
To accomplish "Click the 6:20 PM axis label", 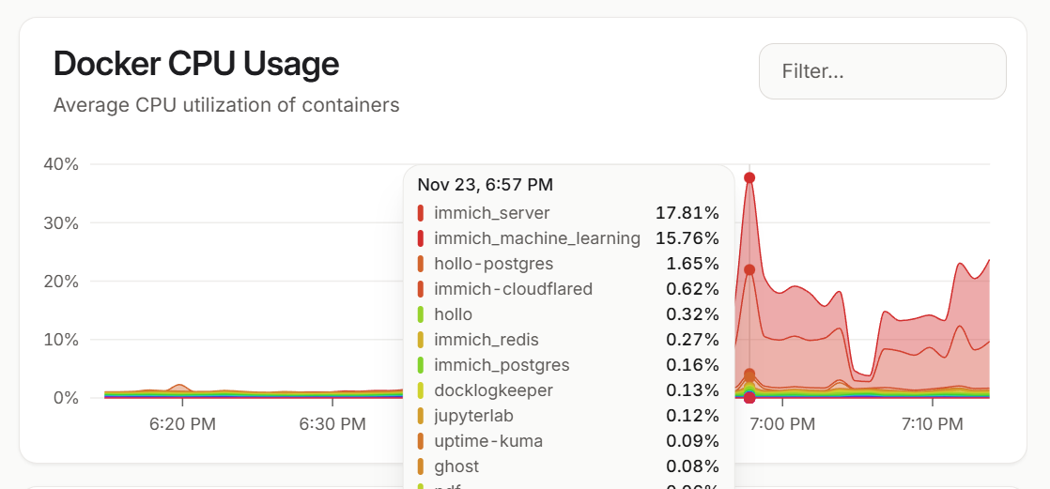I will [182, 424].
